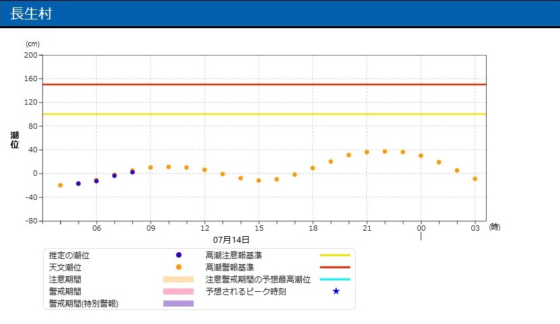Click the 注意警戒期間の予想最高潮位 label
560x324 pixels.
(258, 280)
